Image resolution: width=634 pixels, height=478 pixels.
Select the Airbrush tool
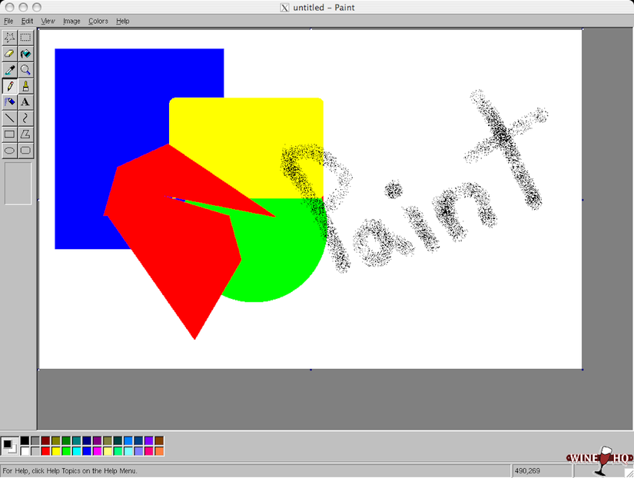pyautogui.click(x=8, y=101)
